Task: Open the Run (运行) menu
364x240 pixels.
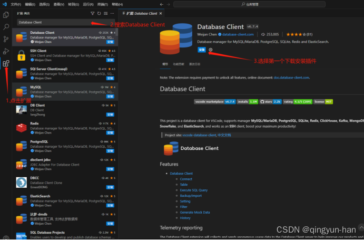Action: point(88,4)
